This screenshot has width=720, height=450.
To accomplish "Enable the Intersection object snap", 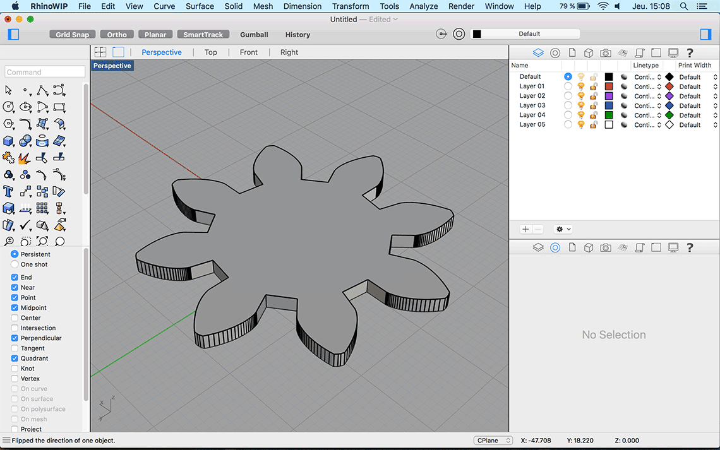I will 15,328.
